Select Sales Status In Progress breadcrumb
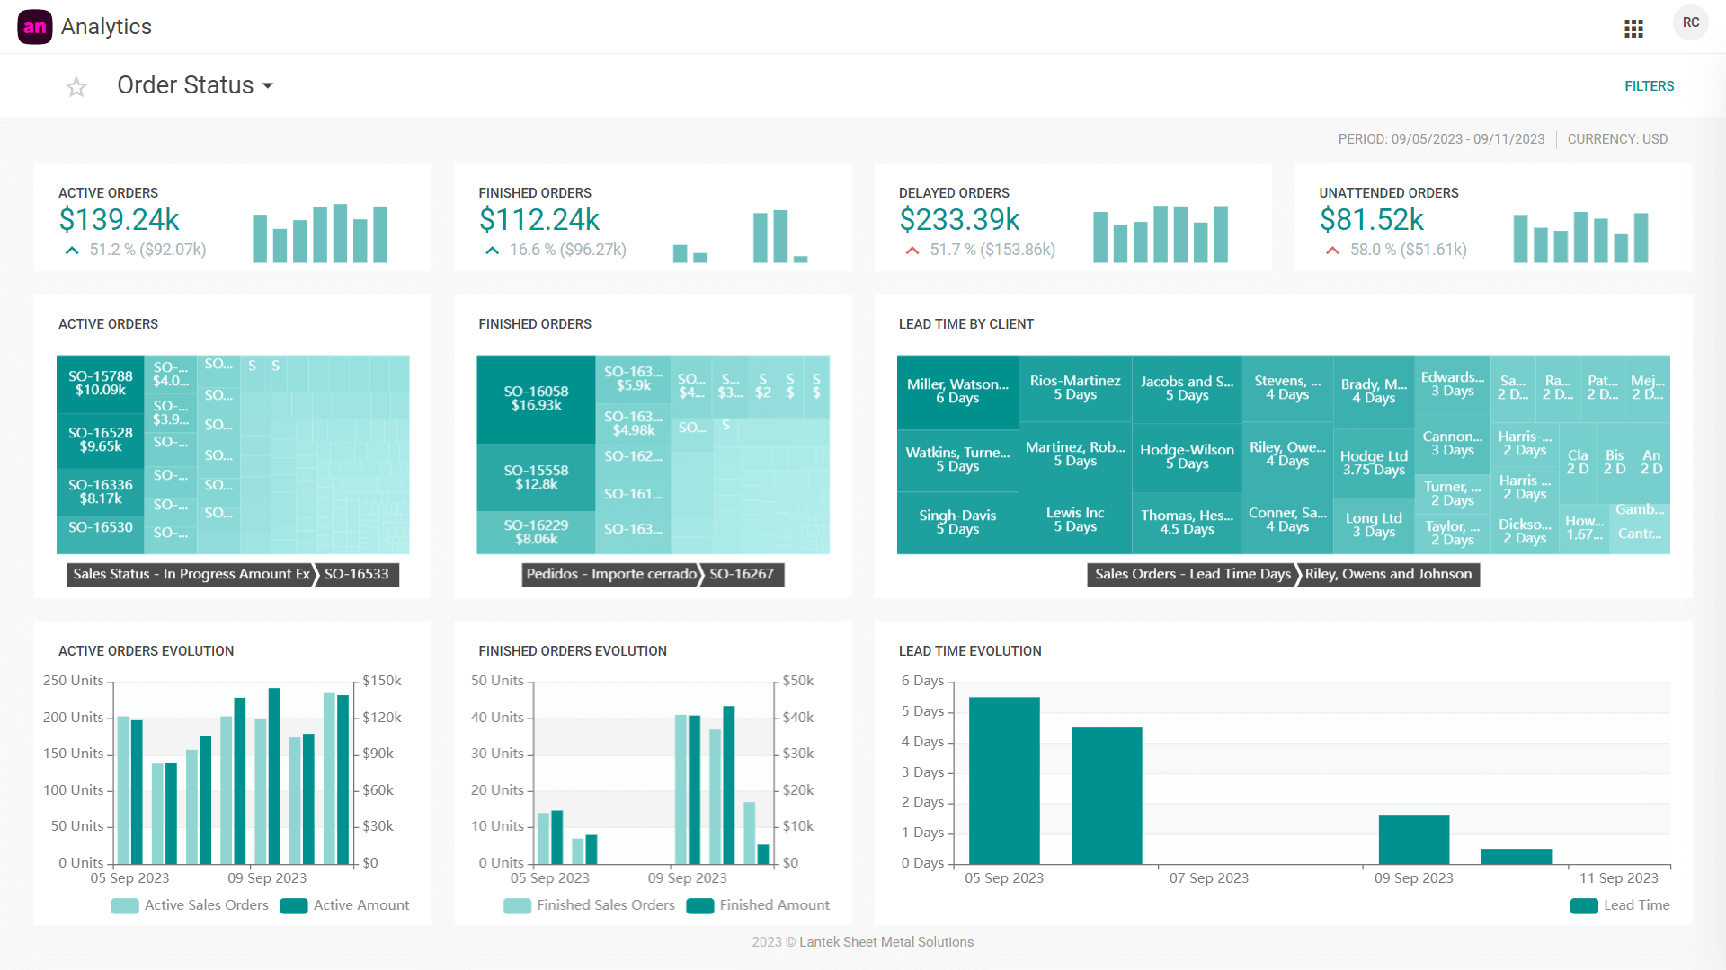Image resolution: width=1726 pixels, height=970 pixels. pyautogui.click(x=191, y=575)
